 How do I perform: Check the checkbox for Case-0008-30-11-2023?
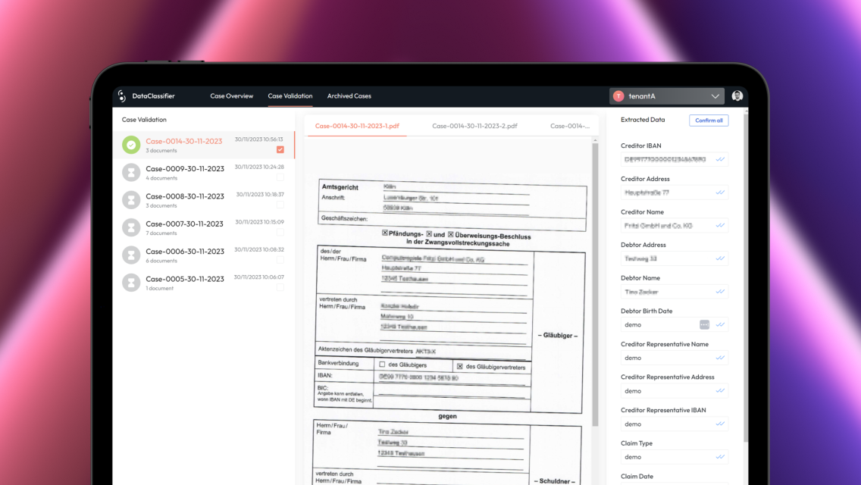tap(280, 205)
